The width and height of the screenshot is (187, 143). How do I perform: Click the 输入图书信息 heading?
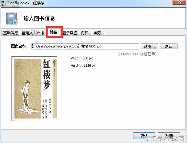39,19
